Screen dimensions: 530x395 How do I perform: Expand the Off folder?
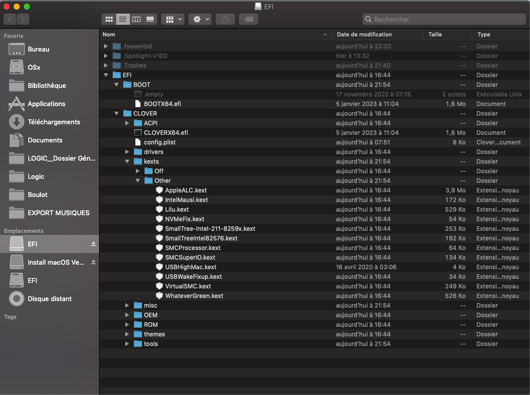137,171
